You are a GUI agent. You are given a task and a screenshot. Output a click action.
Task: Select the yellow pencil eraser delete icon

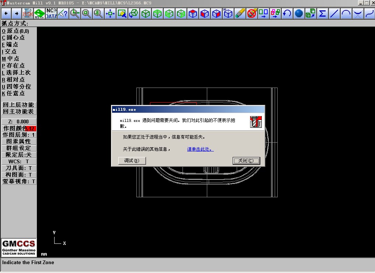pos(240,13)
